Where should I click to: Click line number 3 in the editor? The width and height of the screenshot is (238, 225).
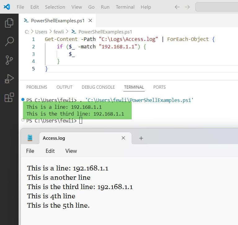coord(33,54)
